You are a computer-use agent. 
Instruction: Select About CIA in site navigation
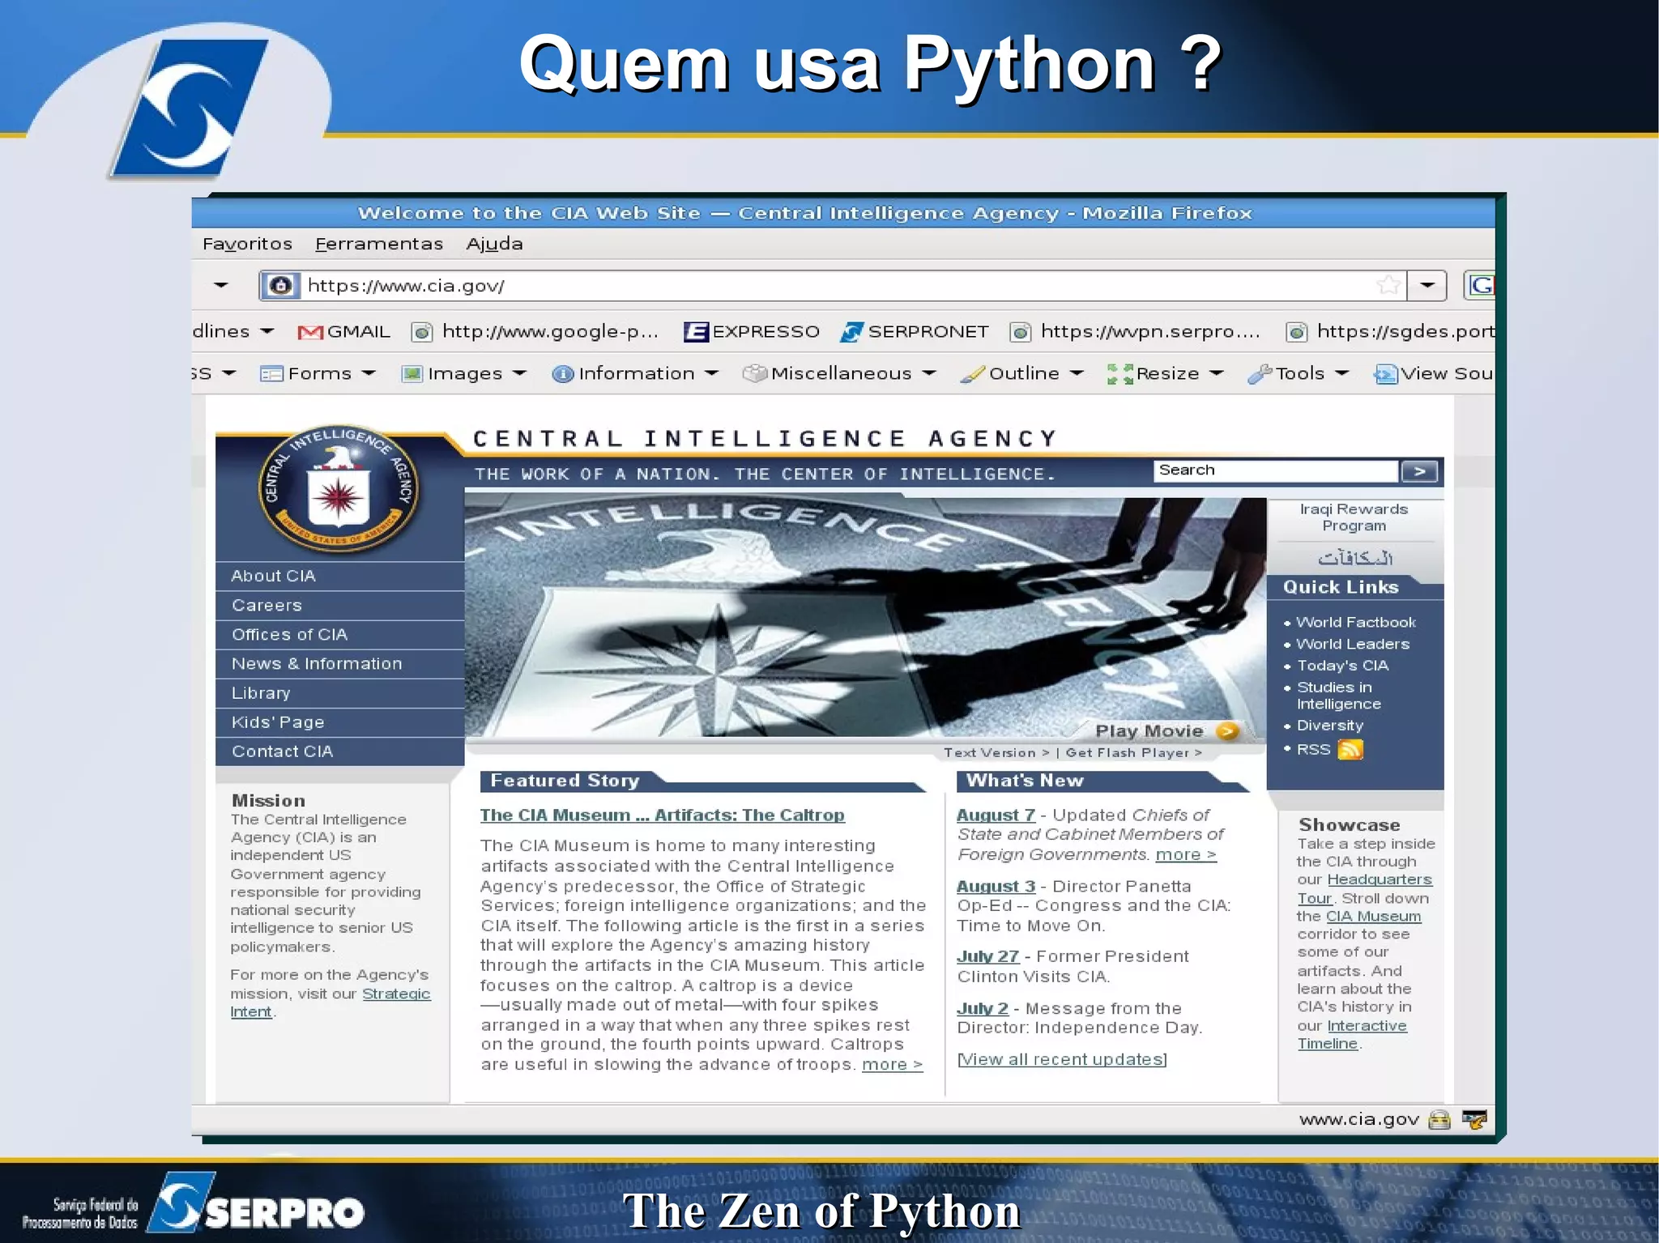tap(339, 576)
